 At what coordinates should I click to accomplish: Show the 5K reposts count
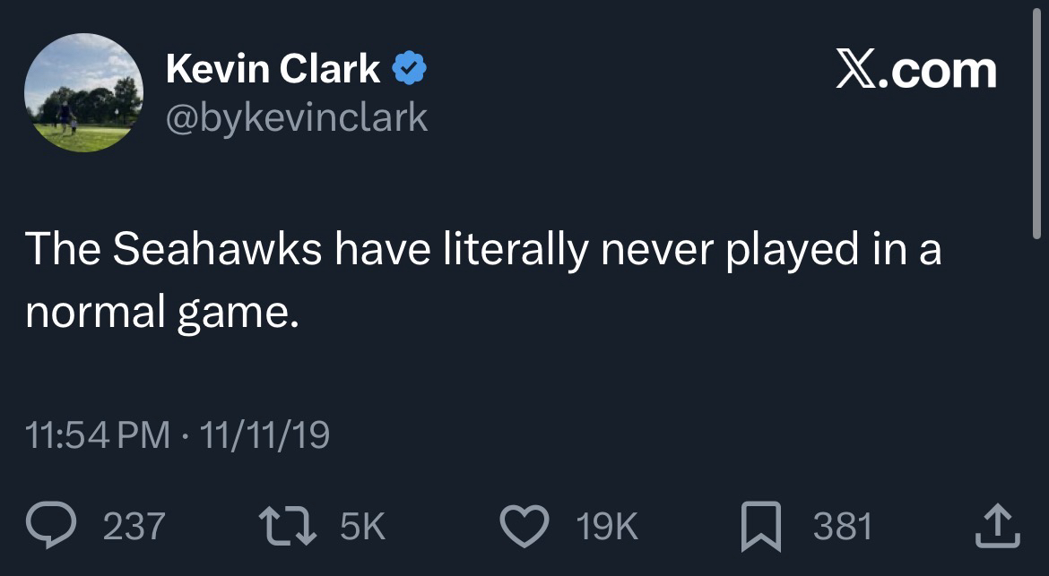point(362,526)
